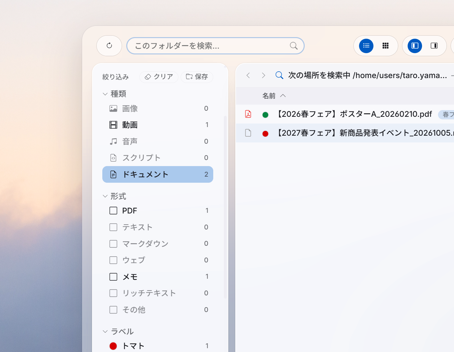Select the ドキュメント filter
454x352 pixels.
point(158,174)
